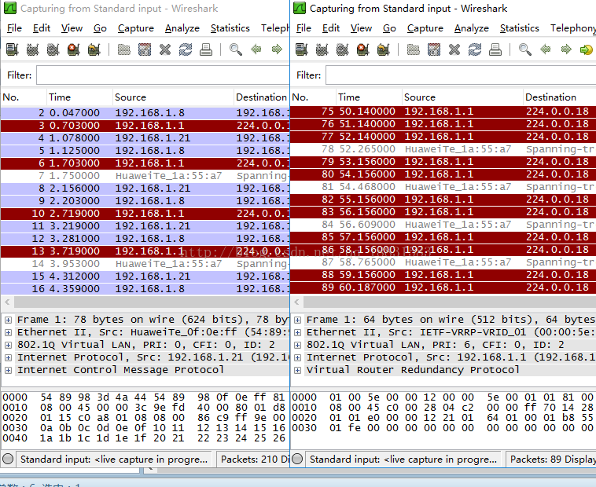Viewport: 596px width, 487px height.
Task: Click interface list icon in left Wireshark toolbar
Action: point(12,49)
